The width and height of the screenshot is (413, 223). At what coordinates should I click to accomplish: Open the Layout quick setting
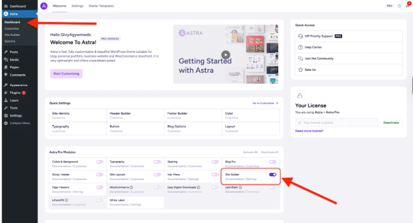coord(250,128)
